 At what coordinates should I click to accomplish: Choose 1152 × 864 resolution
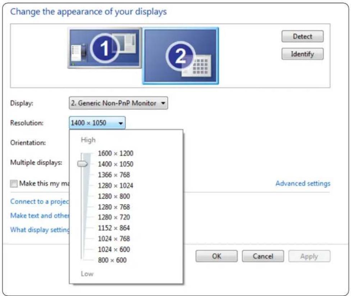pyautogui.click(x=114, y=228)
